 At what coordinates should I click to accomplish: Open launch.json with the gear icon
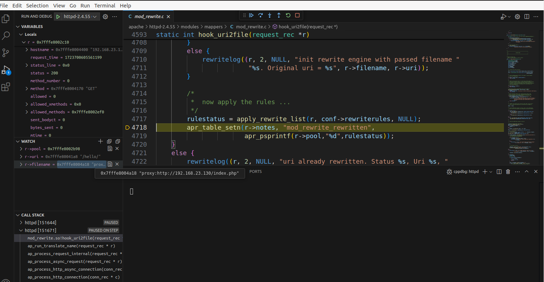click(105, 17)
